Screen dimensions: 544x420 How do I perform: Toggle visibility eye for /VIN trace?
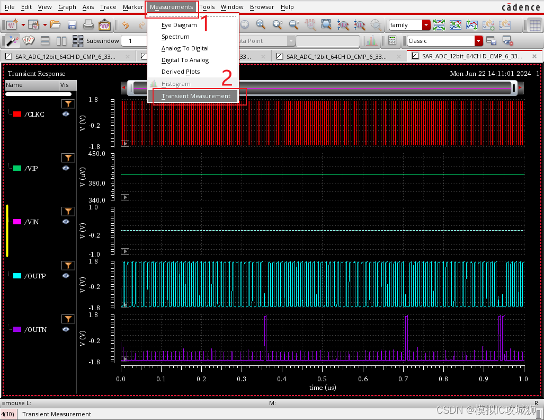pos(66,222)
